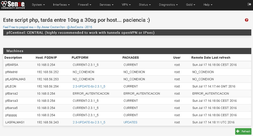Click the IP 192.168.56.252 cell
The width and height of the screenshot is (253, 136).
point(48,72)
